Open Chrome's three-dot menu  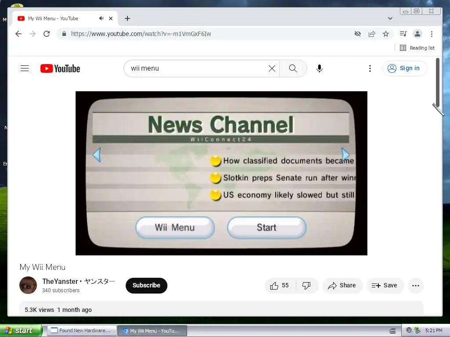click(x=432, y=34)
